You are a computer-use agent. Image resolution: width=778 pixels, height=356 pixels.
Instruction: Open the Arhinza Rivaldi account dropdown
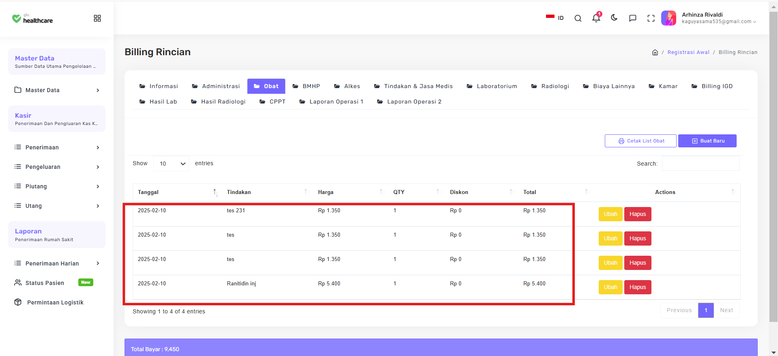(x=719, y=18)
